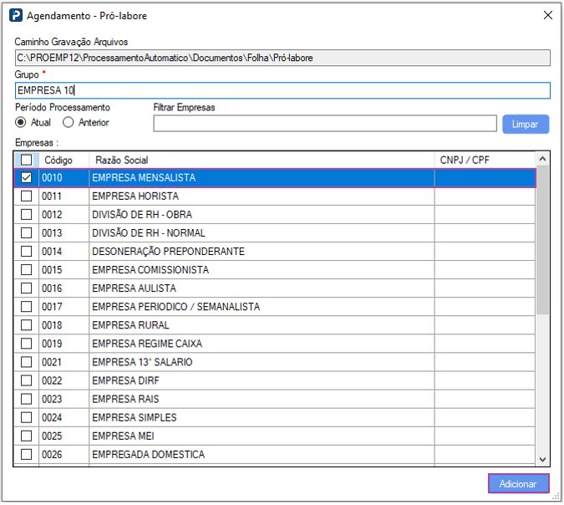
Task: Click the Razão Social column header
Action: 262,160
